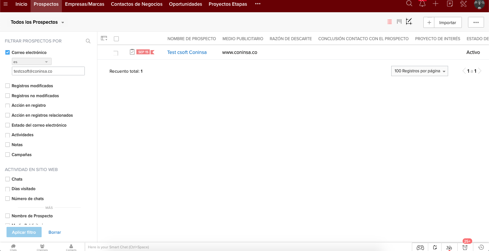Viewport: 489px width, 251px height.
Task: Click the email filter text field
Action: coord(48,71)
